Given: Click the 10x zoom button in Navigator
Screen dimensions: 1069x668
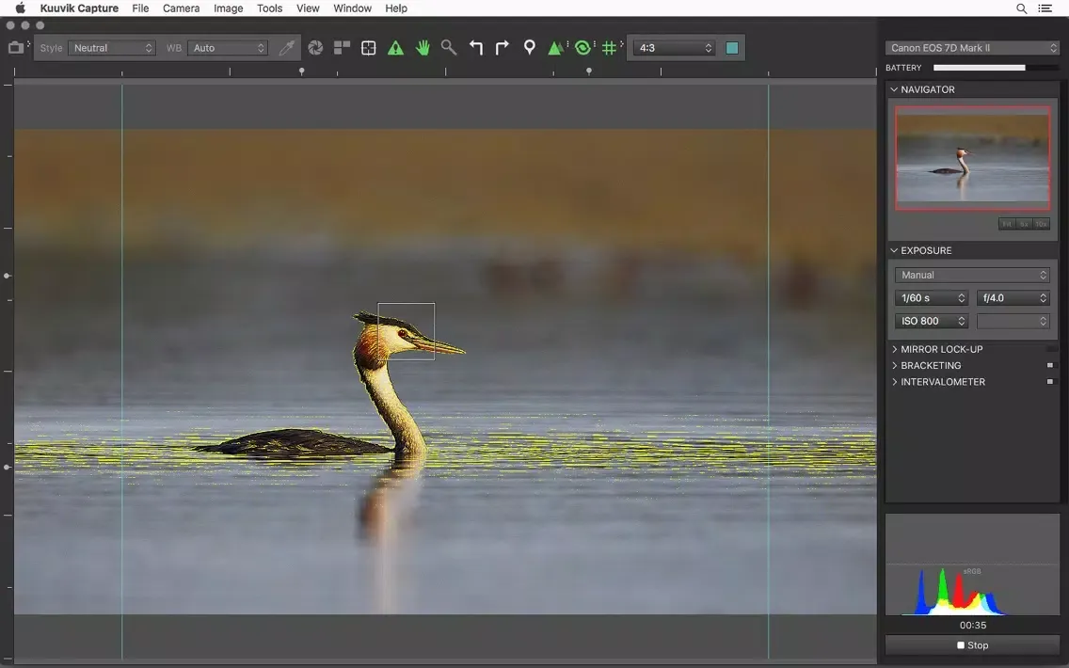Looking at the screenshot, I should tap(1041, 224).
